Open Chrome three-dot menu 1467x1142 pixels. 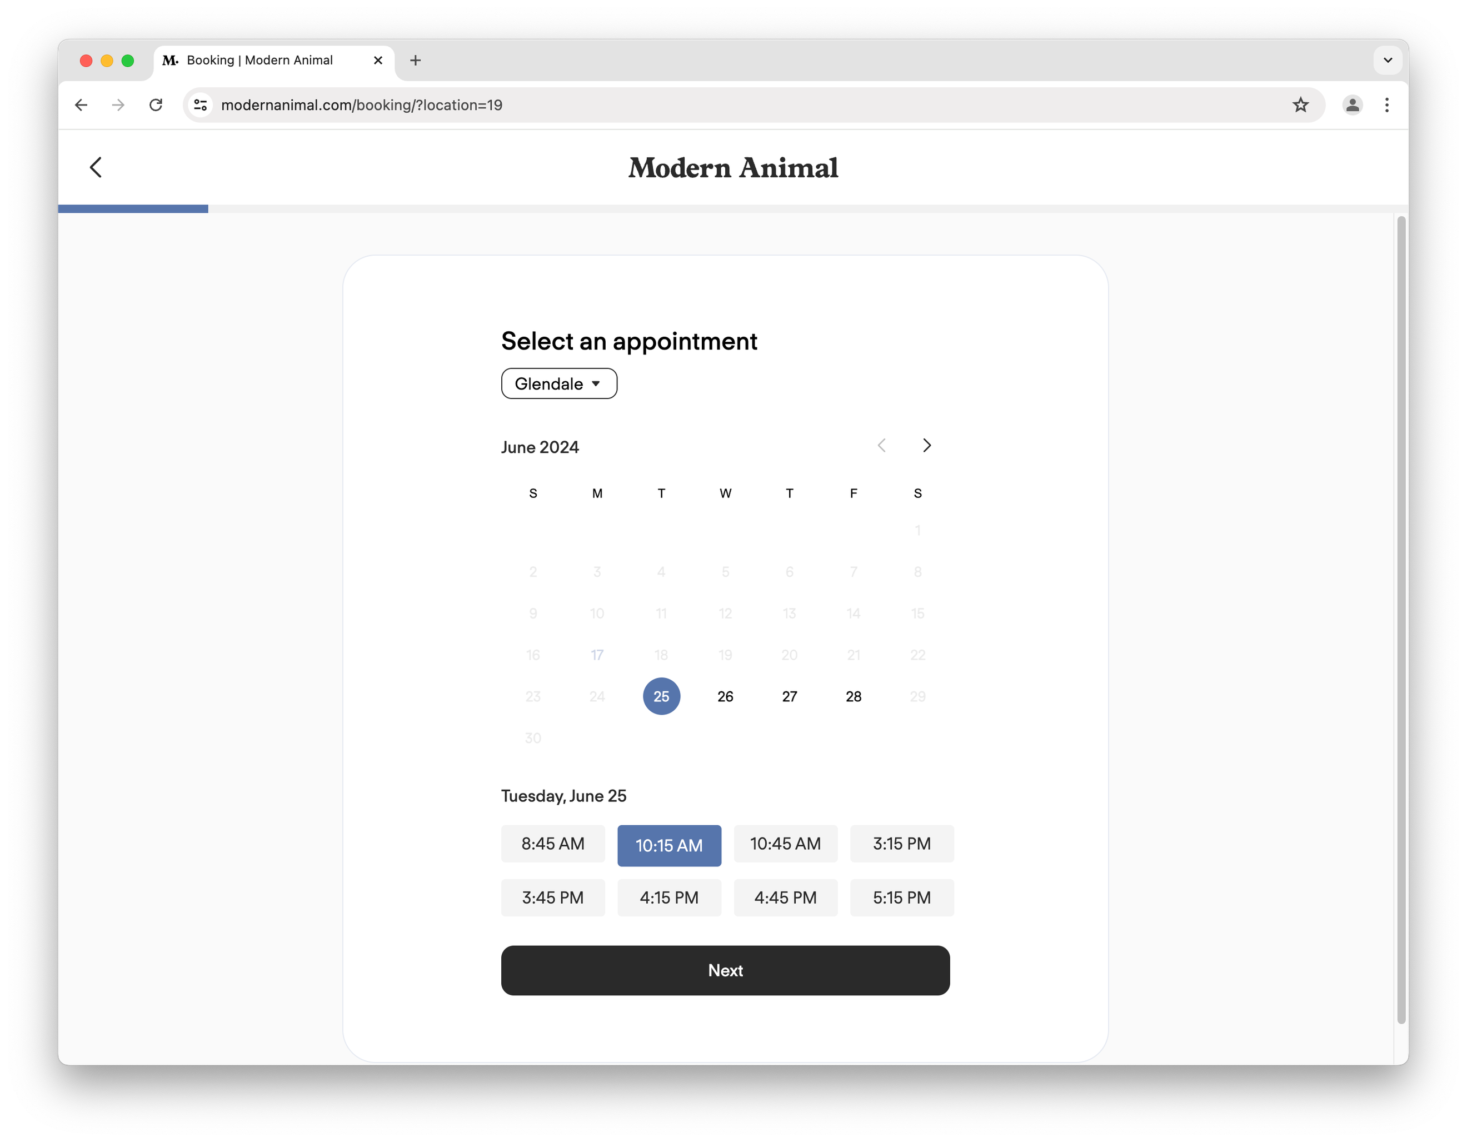[1386, 105]
